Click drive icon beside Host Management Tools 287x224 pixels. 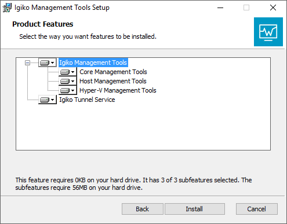point(65,81)
